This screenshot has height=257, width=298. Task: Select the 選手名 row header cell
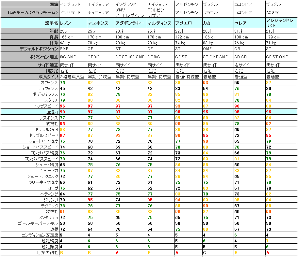(x=29, y=23)
